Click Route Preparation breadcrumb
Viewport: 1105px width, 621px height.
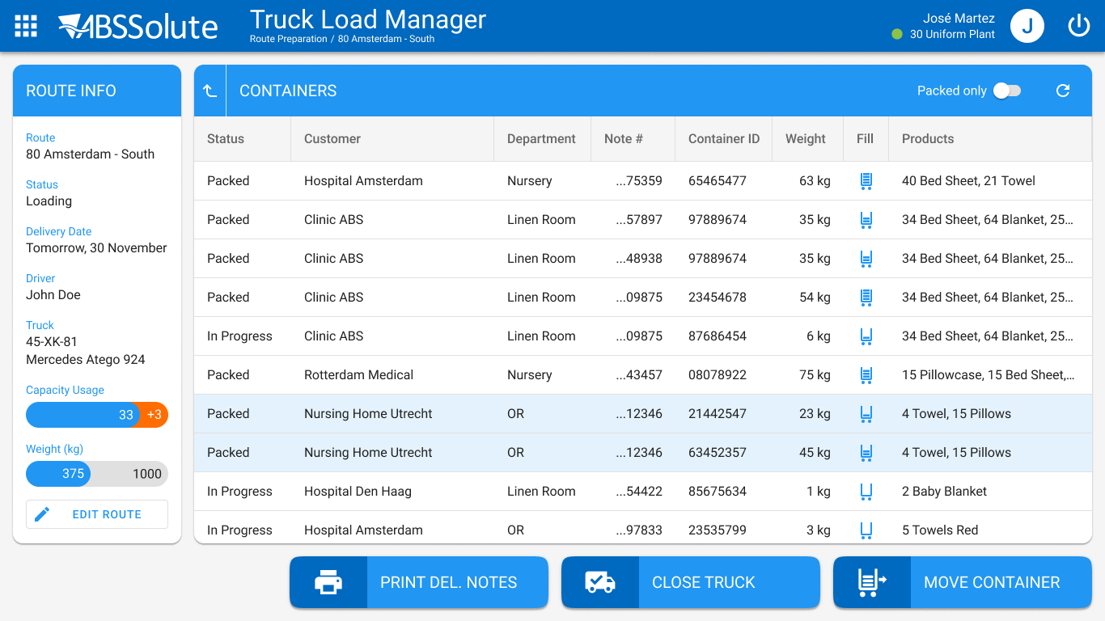pyautogui.click(x=289, y=39)
